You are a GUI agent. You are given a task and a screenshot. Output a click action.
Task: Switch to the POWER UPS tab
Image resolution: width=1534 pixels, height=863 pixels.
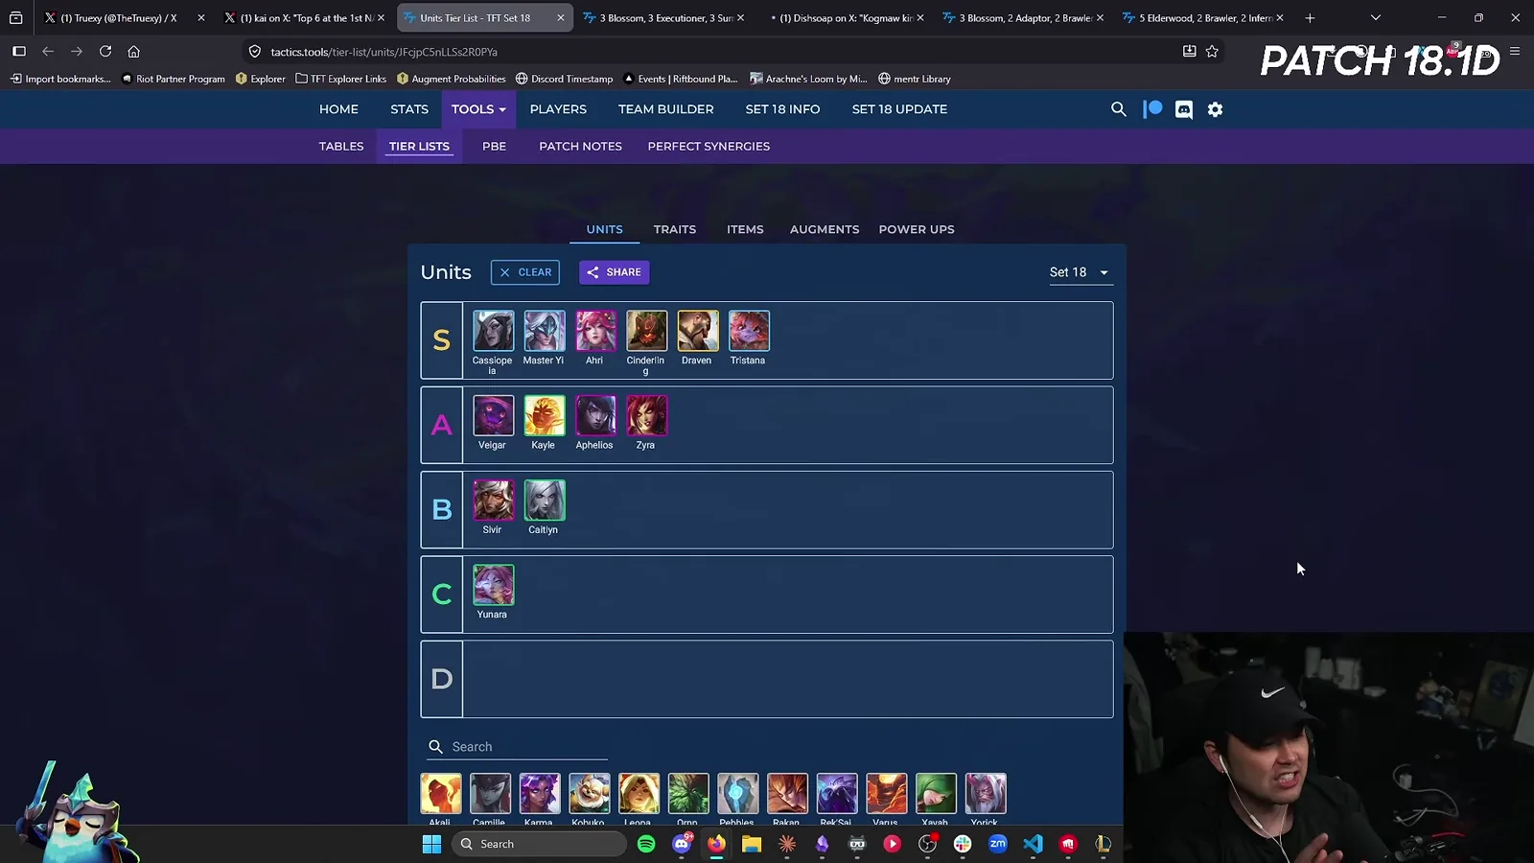point(917,229)
